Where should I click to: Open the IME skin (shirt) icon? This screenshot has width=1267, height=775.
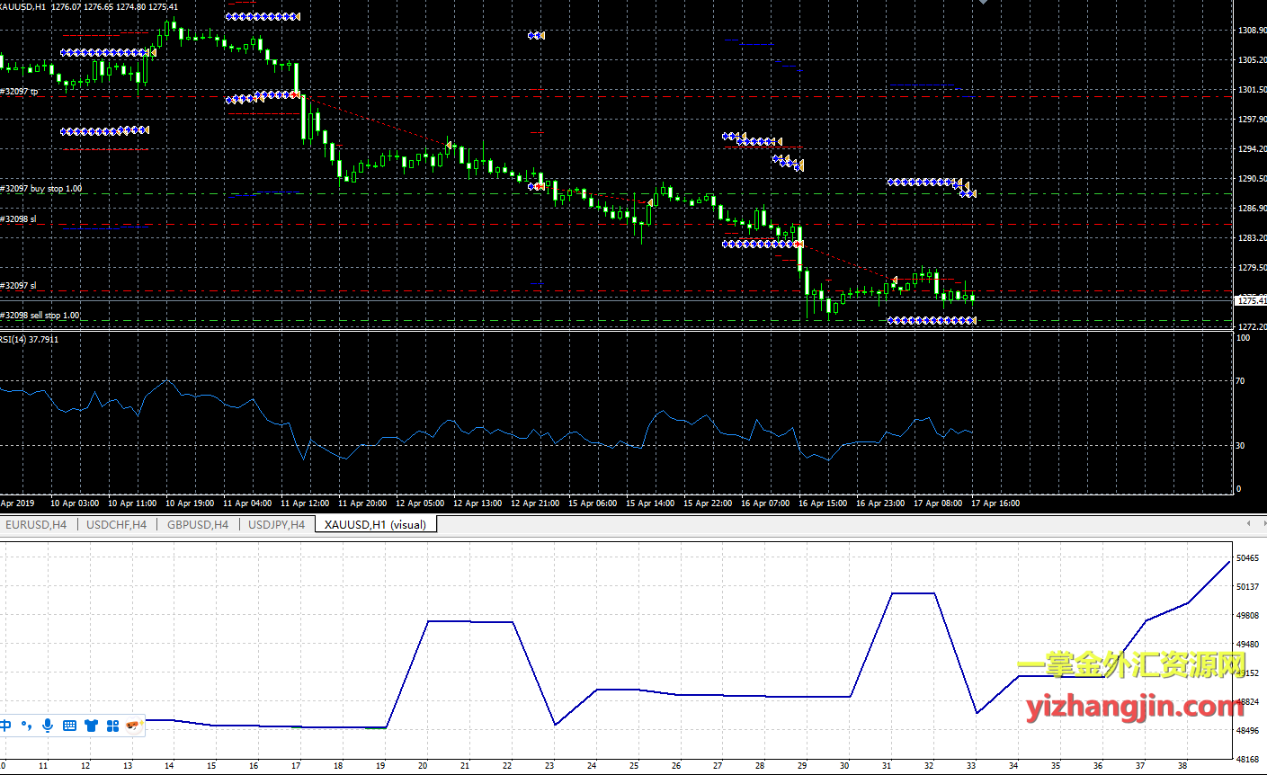click(91, 725)
